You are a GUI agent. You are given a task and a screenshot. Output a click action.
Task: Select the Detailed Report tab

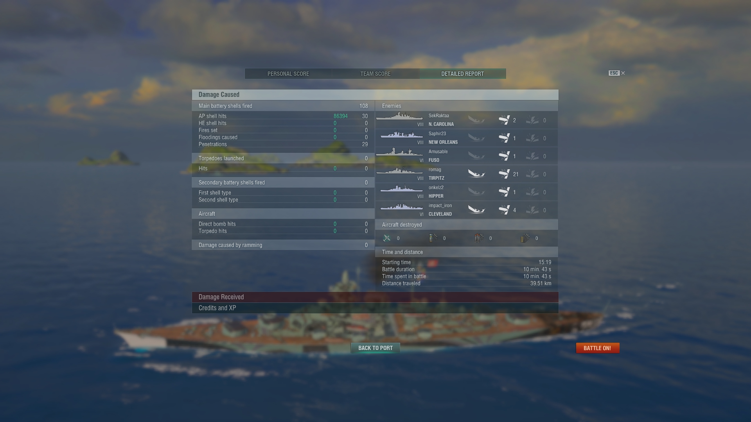click(x=463, y=73)
